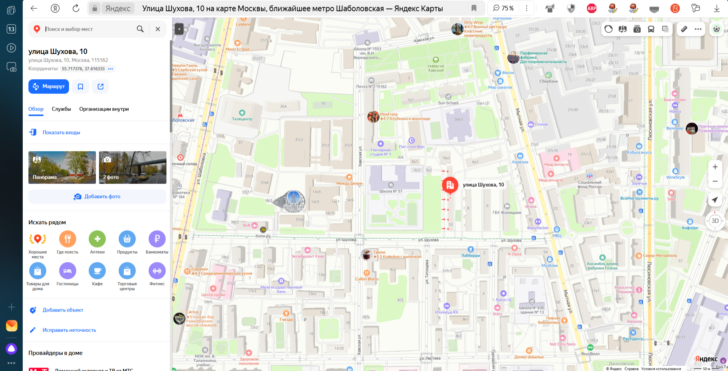Click the Маршрут route button
Screen dimensions: 728x371
click(x=49, y=87)
